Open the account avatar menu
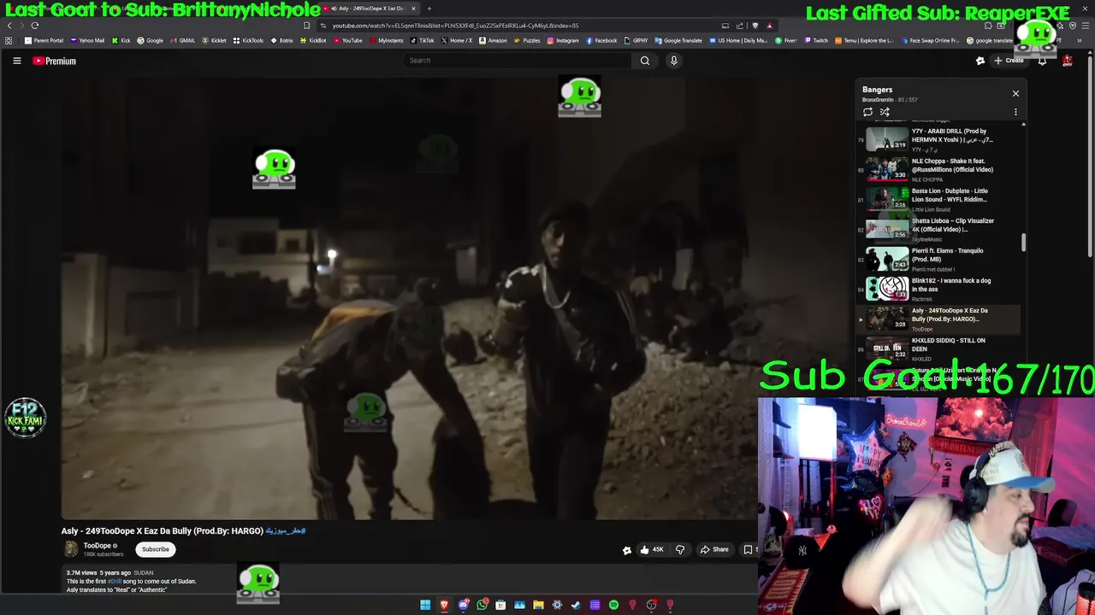 click(x=1068, y=61)
